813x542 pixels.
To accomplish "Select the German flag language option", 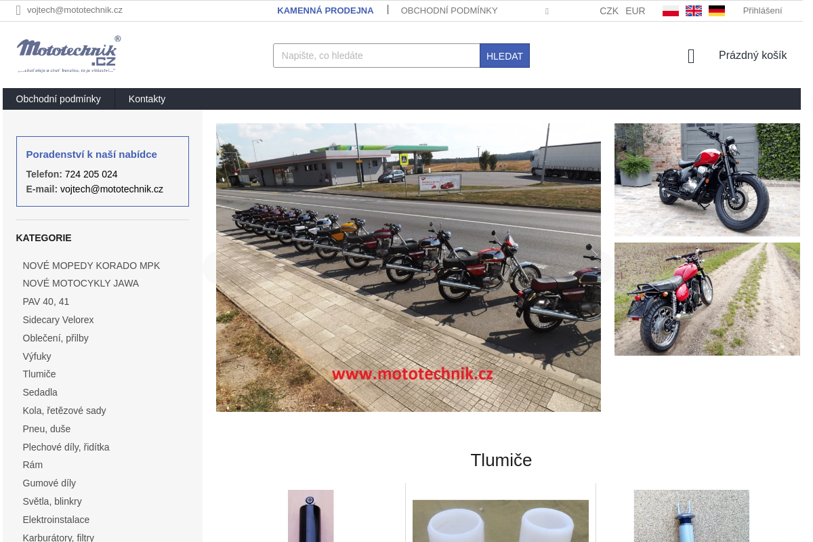I will coord(716,10).
